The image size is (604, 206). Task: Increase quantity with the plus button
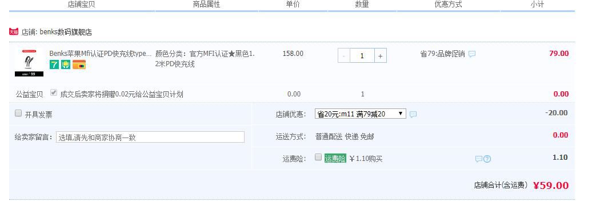(380, 56)
